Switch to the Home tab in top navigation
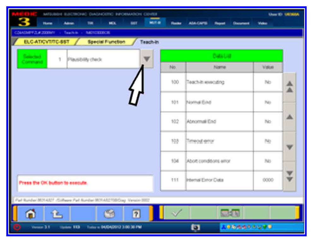The image size is (312, 242). pos(48,23)
